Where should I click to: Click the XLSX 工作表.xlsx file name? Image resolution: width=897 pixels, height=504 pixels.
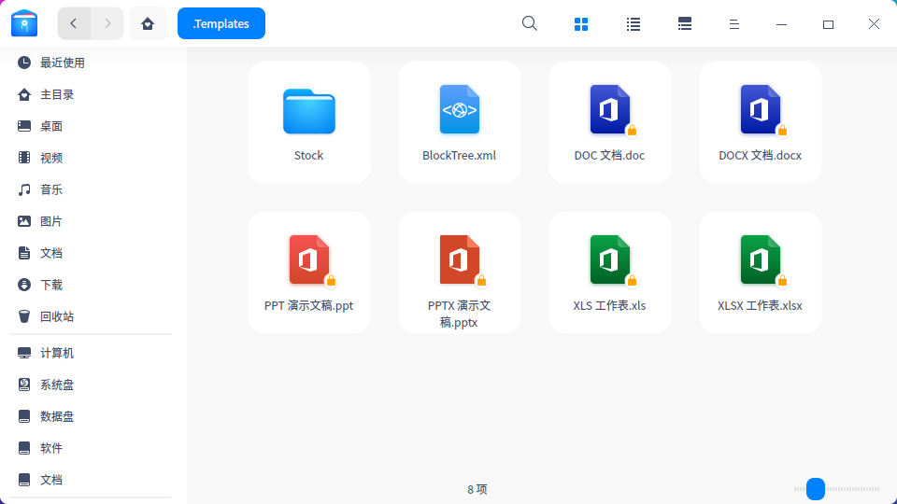(761, 306)
